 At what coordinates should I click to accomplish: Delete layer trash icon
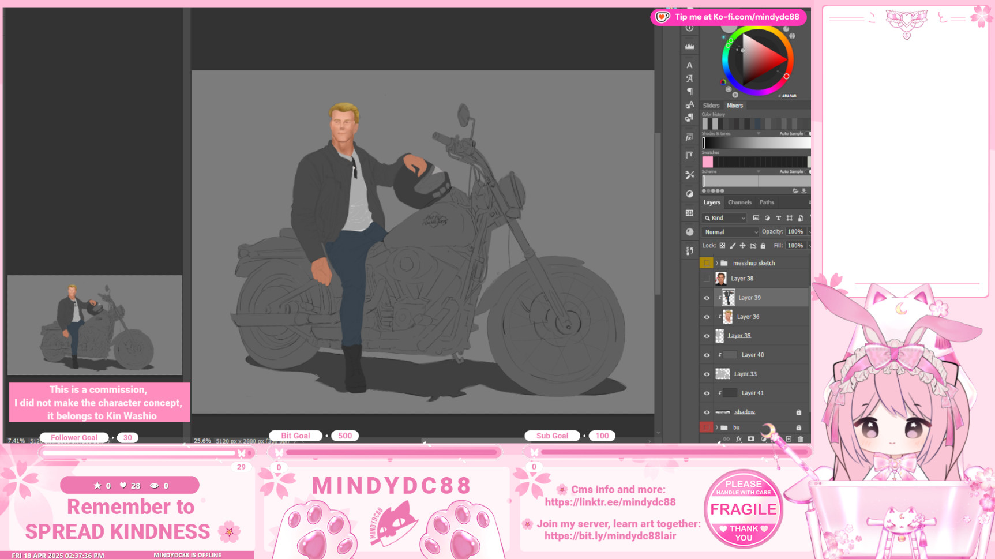(800, 439)
